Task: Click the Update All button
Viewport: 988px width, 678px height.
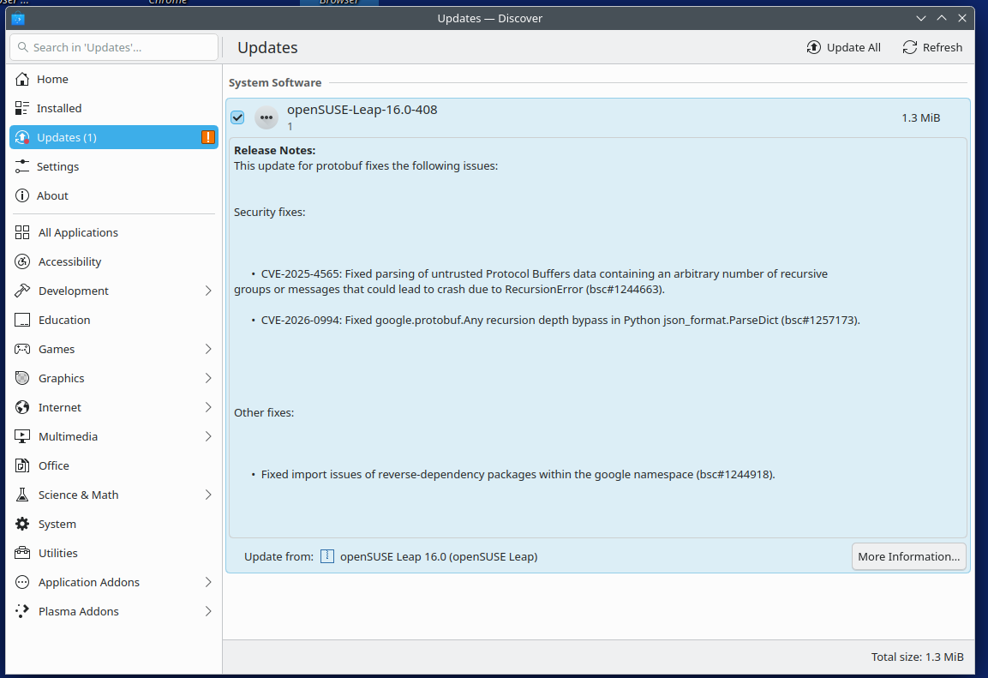Action: coord(843,47)
